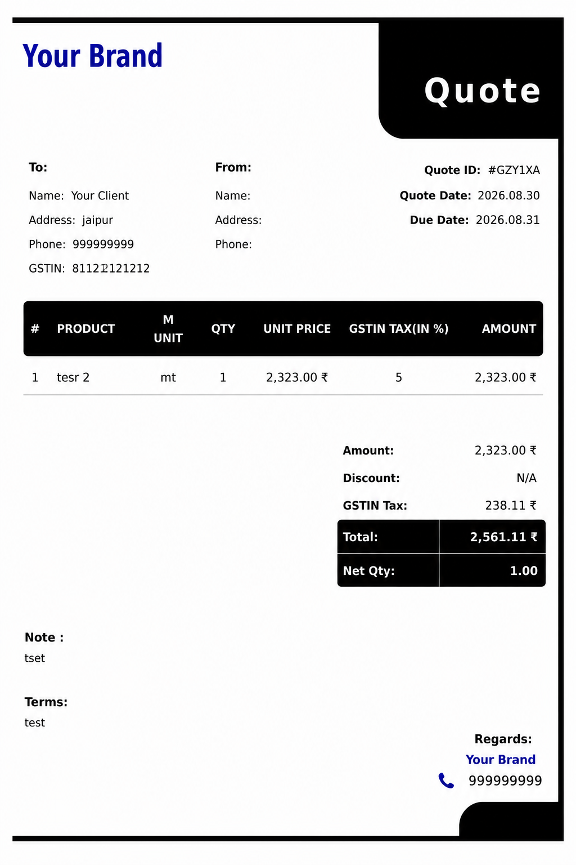Image resolution: width=576 pixels, height=865 pixels.
Task: Select the Due Date 2026.08.31
Action: [x=507, y=220]
